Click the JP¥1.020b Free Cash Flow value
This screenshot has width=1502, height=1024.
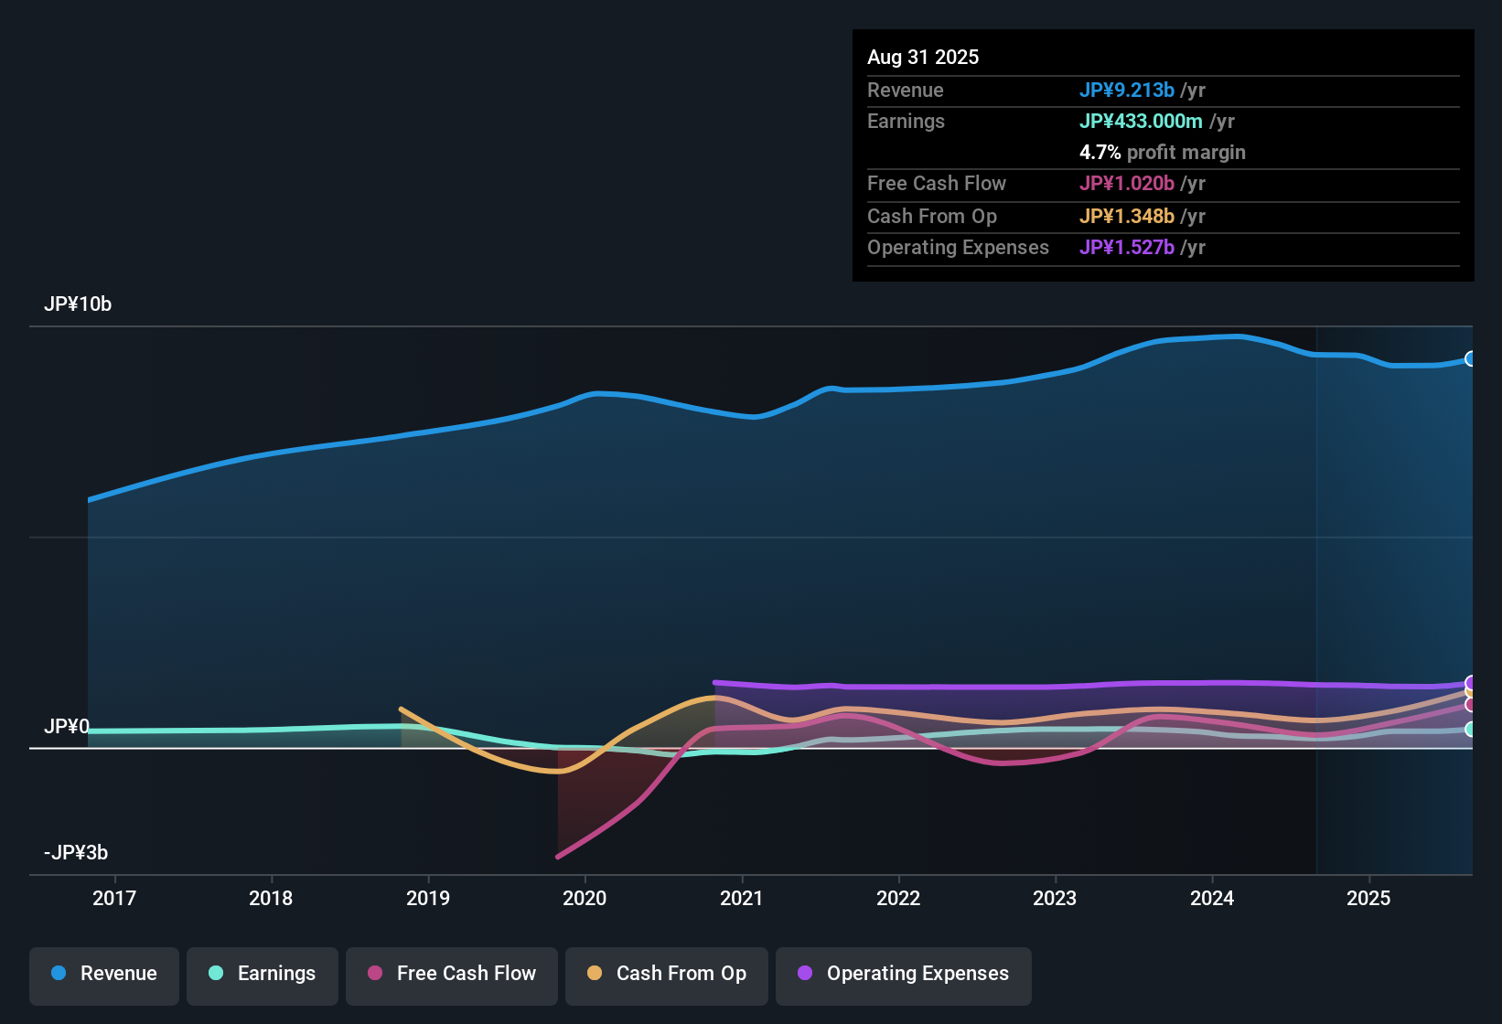pos(1128,184)
